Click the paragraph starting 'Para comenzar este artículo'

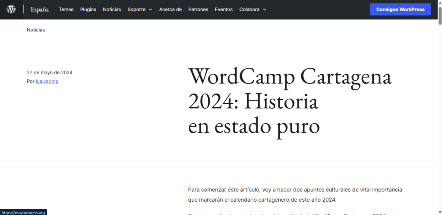[x=295, y=195]
